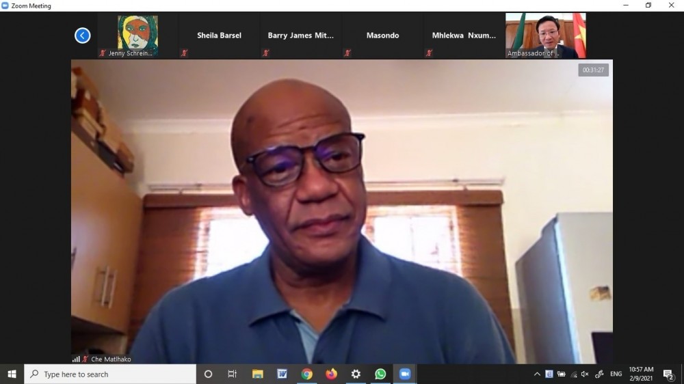Click the Masondo participant tile
This screenshot has width=684, height=384.
pos(382,36)
